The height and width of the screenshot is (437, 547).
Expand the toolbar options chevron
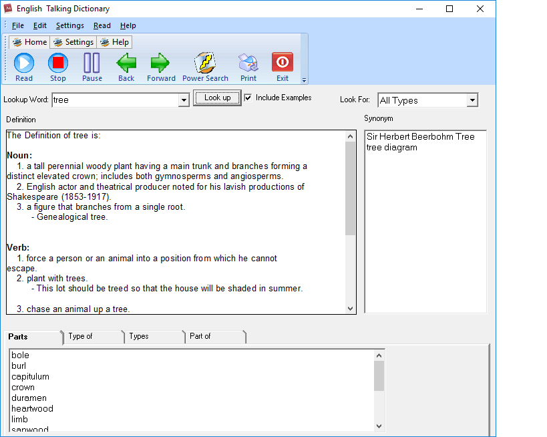304,80
